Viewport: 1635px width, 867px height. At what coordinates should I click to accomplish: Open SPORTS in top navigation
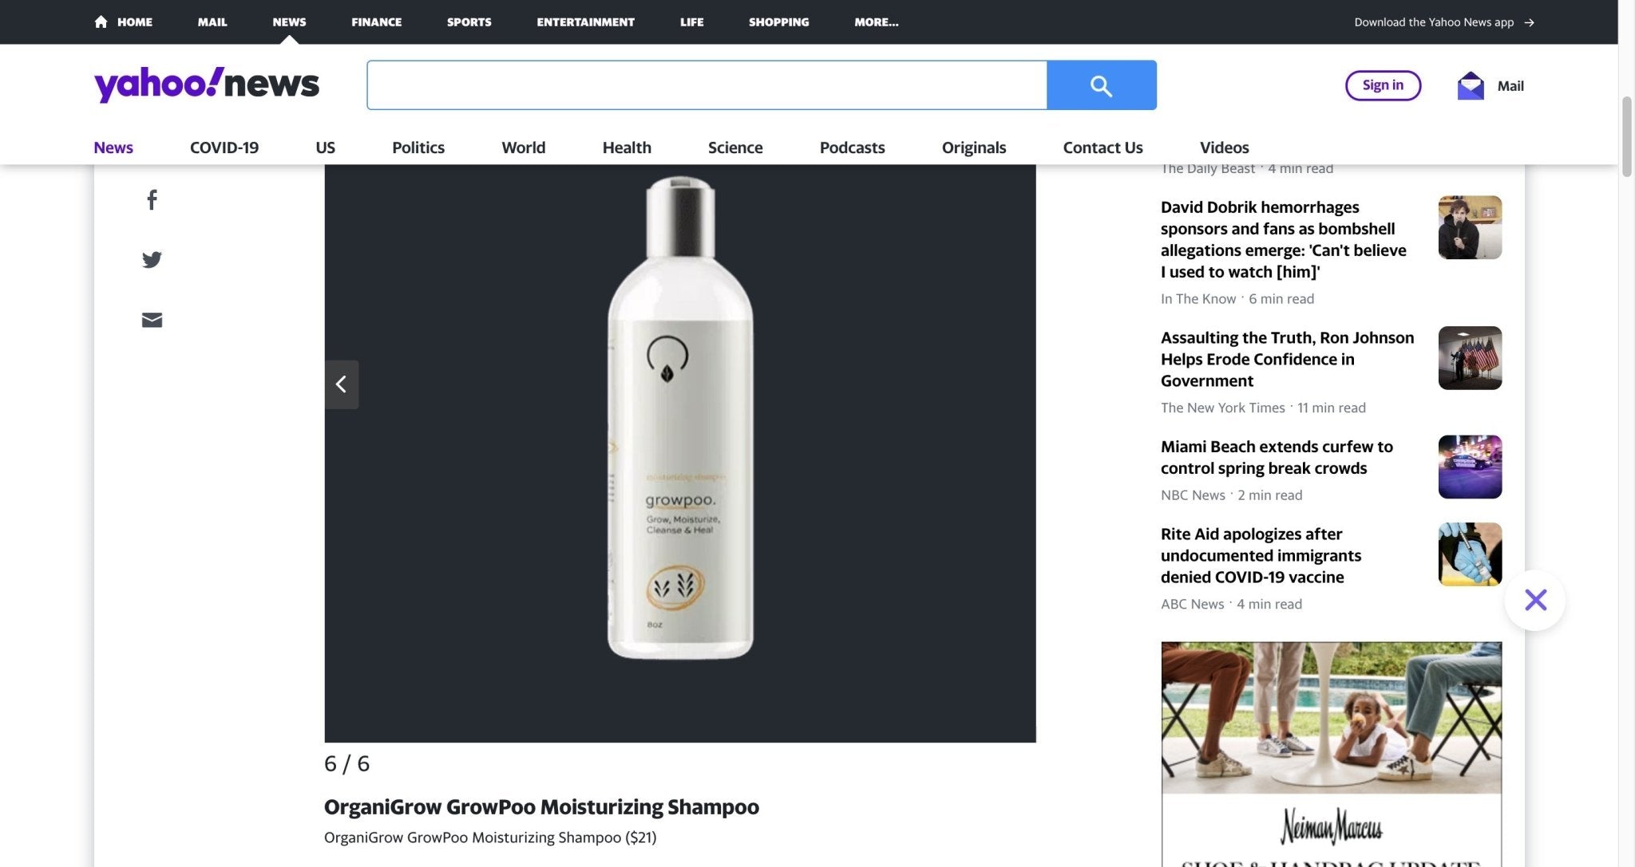click(469, 22)
